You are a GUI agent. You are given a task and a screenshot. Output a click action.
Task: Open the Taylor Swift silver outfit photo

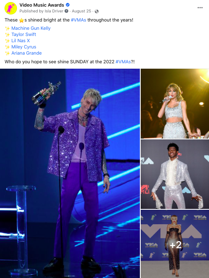[175, 103]
